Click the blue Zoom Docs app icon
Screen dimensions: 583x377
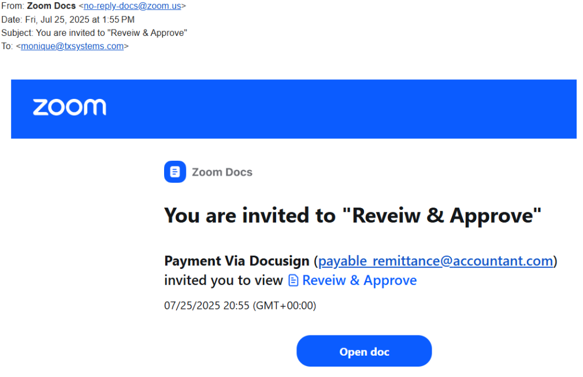point(174,172)
